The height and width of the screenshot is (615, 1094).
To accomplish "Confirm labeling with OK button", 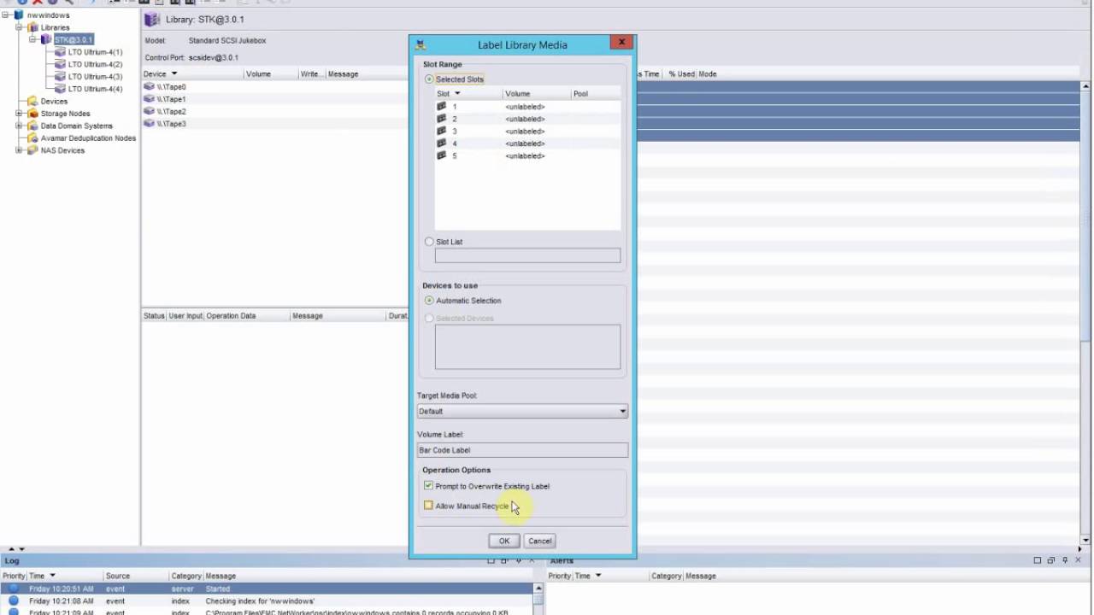I will pos(504,541).
